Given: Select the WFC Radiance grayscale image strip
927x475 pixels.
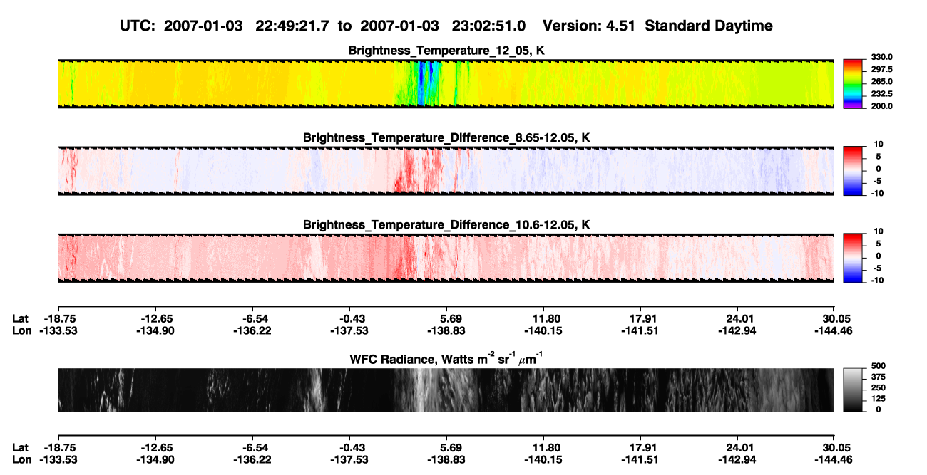Looking at the screenshot, I should click(x=446, y=390).
